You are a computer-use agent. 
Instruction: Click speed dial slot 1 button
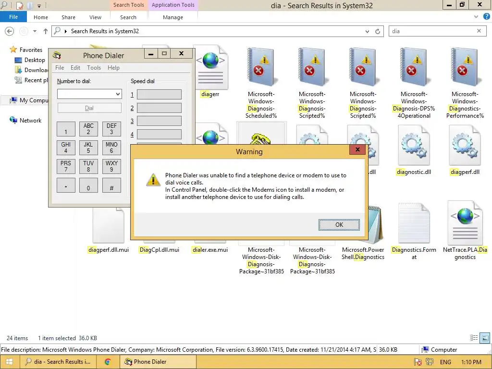(159, 95)
